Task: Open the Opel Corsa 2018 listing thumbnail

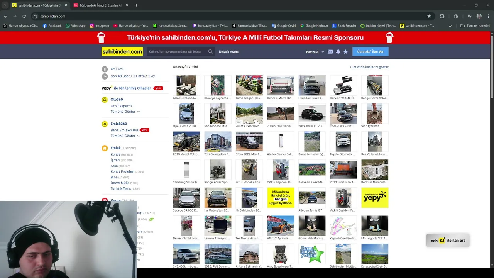Action: click(x=186, y=114)
